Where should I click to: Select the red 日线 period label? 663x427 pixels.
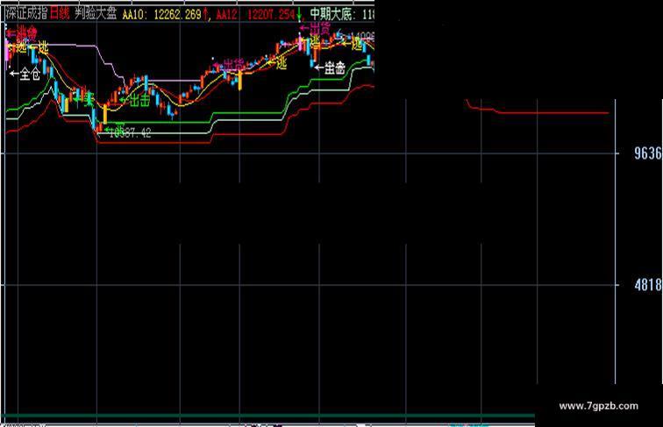[60, 13]
